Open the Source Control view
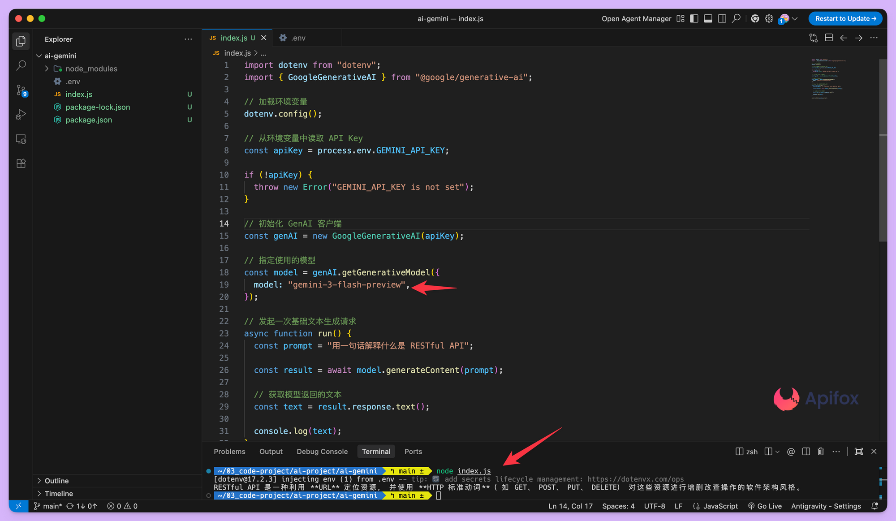Image resolution: width=896 pixels, height=521 pixels. click(21, 90)
